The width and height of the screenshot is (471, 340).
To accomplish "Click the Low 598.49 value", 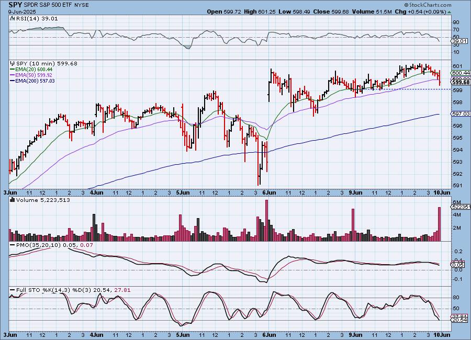I will (294, 12).
